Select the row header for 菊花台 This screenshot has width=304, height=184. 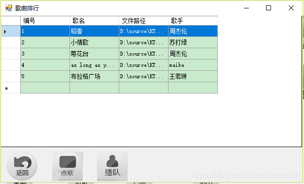pyautogui.click(x=11, y=54)
